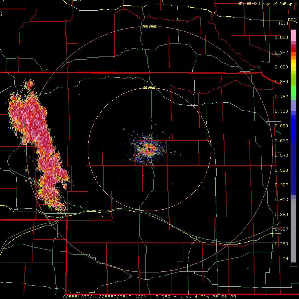Select the 0.680 scale value
299x299 pixels.
tap(281, 126)
